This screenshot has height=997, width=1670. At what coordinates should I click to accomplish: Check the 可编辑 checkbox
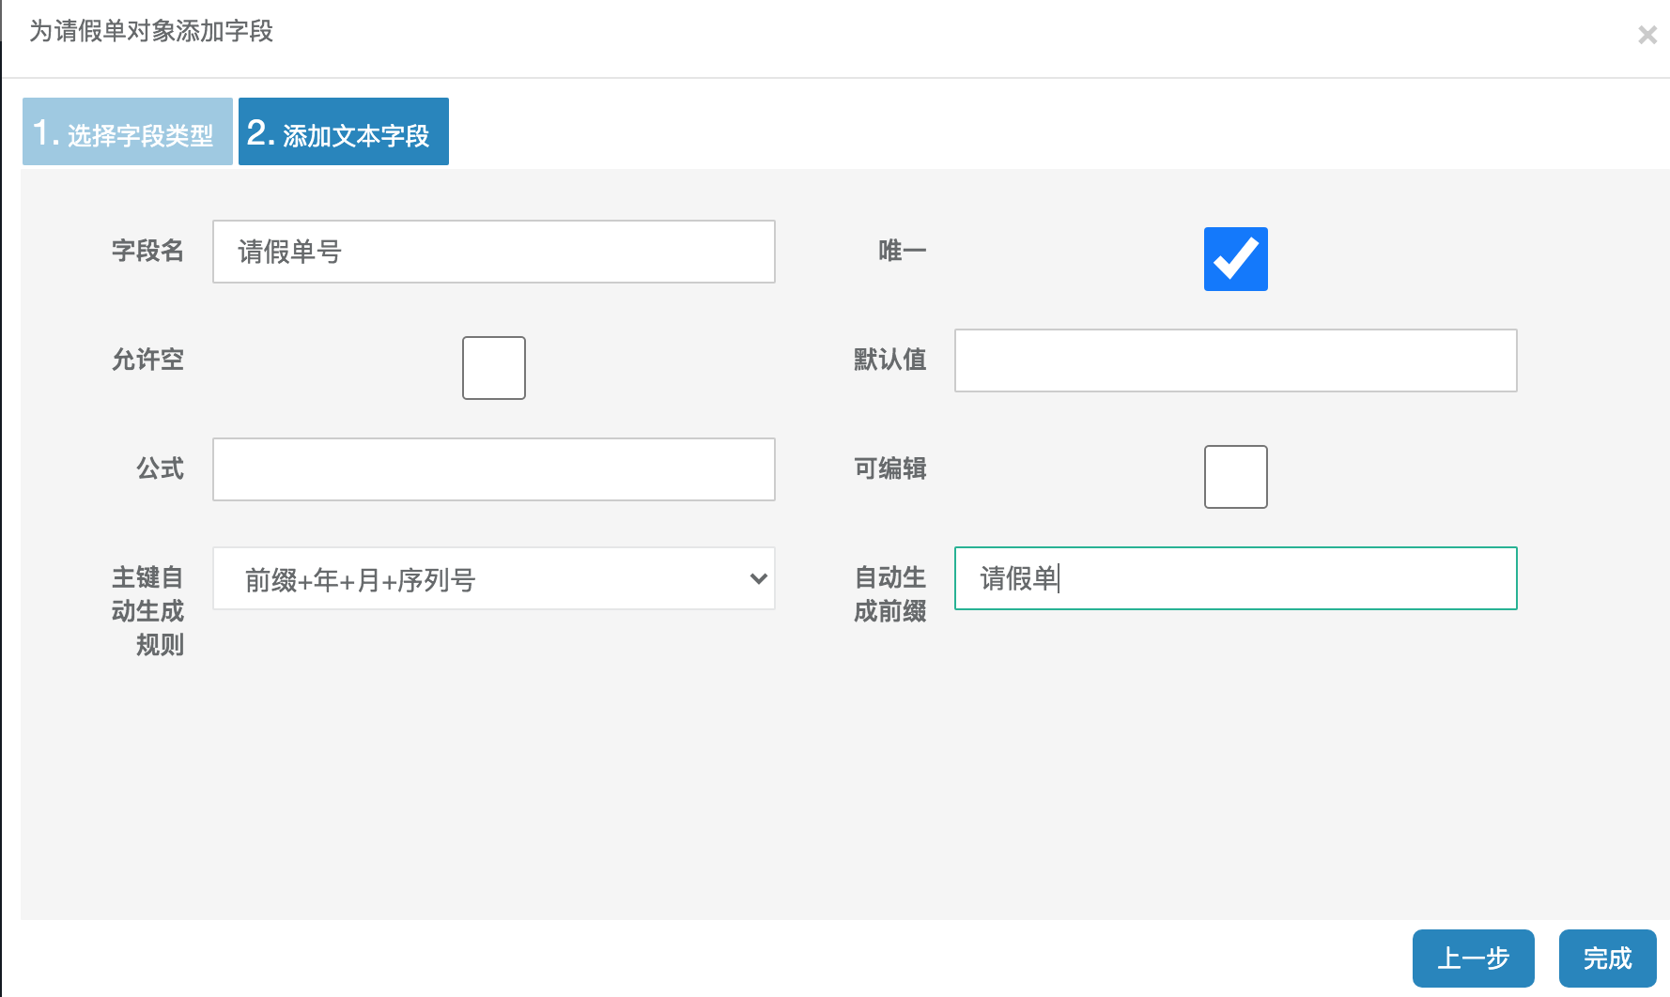click(1235, 476)
